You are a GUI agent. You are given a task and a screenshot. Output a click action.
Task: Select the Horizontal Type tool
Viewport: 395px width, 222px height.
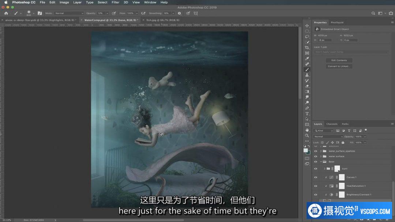click(x=307, y=114)
